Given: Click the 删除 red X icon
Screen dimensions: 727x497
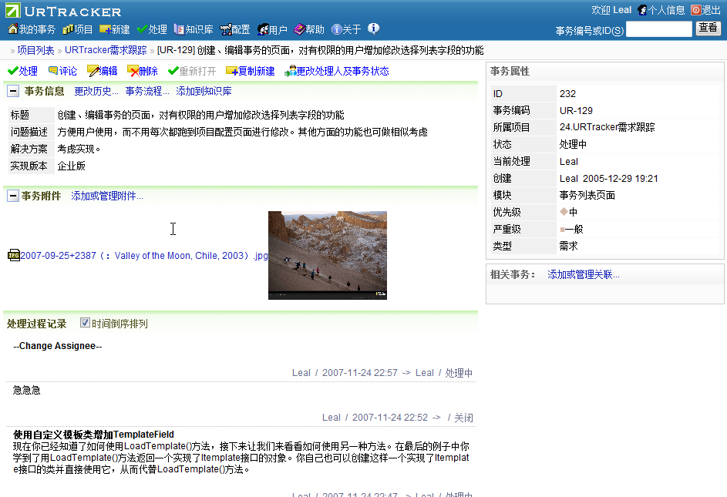Looking at the screenshot, I should coord(133,71).
